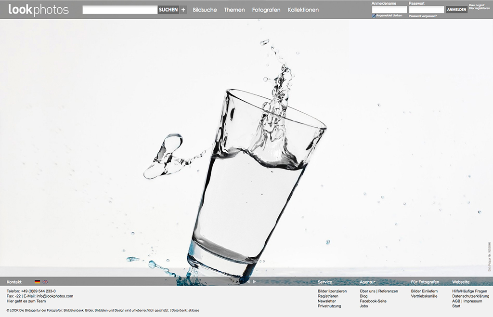Viewport: 493px width, 317px height.
Task: Open Impressum footer link
Action: [473, 301]
